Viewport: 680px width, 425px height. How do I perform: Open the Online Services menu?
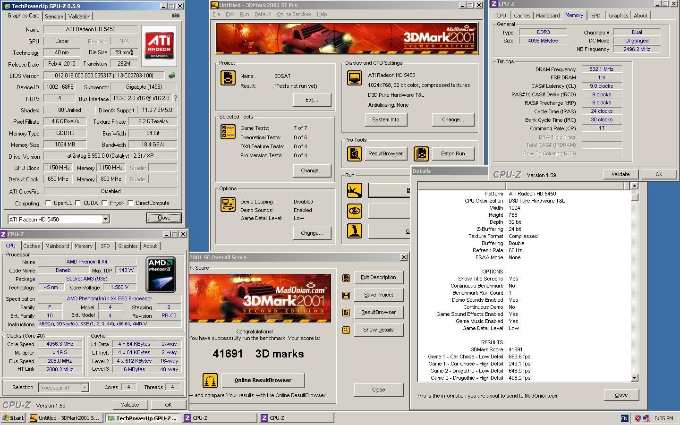294,14
